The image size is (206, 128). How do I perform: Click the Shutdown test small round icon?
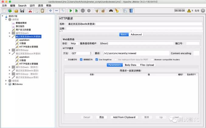(89, 11)
